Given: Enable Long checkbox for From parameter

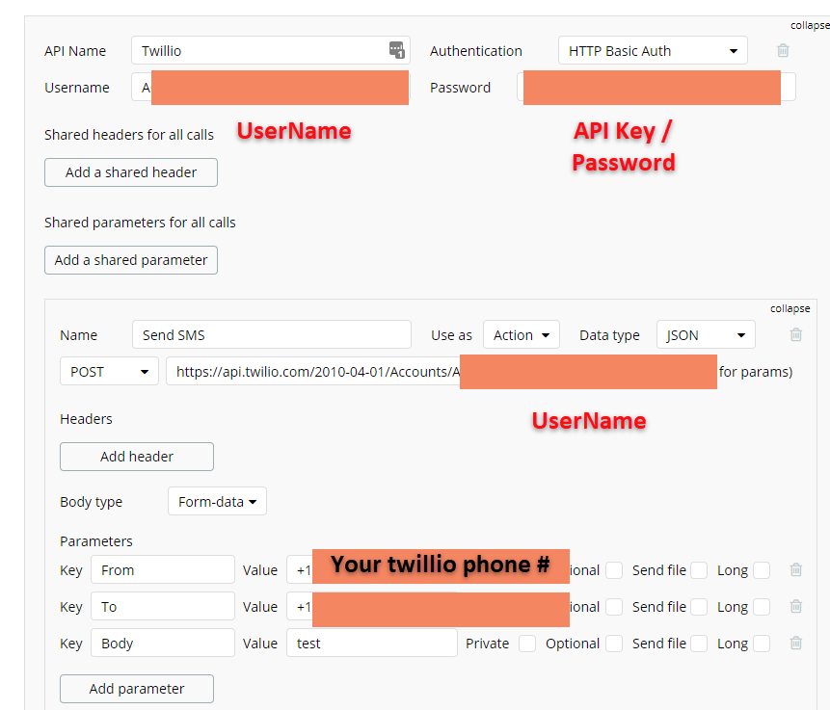Looking at the screenshot, I should pyautogui.click(x=762, y=570).
